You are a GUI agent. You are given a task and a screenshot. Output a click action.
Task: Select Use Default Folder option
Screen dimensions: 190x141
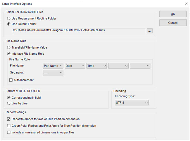9,24
